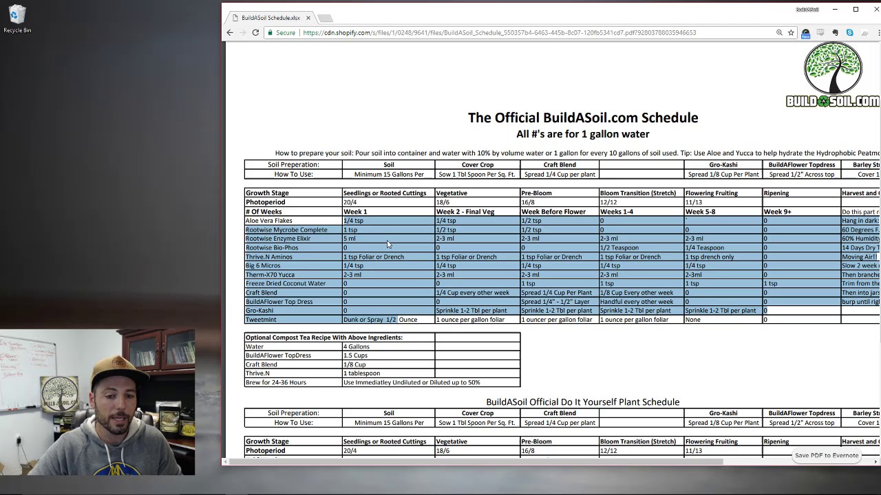
Task: Click the BuildASoil tree logo
Action: click(833, 75)
